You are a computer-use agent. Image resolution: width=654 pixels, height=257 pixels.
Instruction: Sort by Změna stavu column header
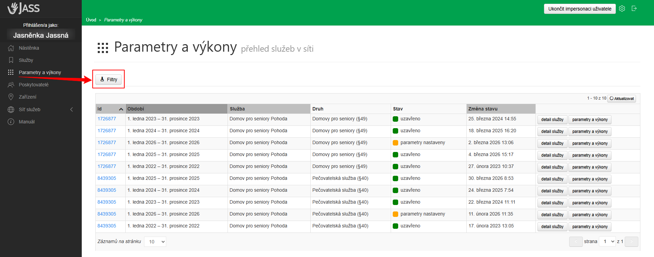coord(501,109)
